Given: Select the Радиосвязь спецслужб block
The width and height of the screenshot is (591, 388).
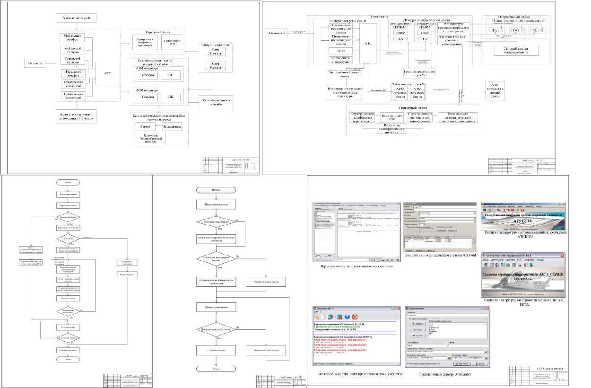Looking at the screenshot, I should [x=341, y=60].
